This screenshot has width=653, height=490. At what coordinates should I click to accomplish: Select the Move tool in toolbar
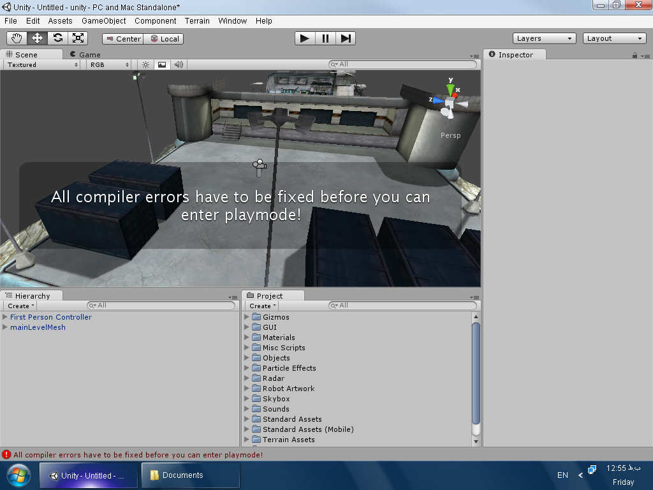(37, 38)
